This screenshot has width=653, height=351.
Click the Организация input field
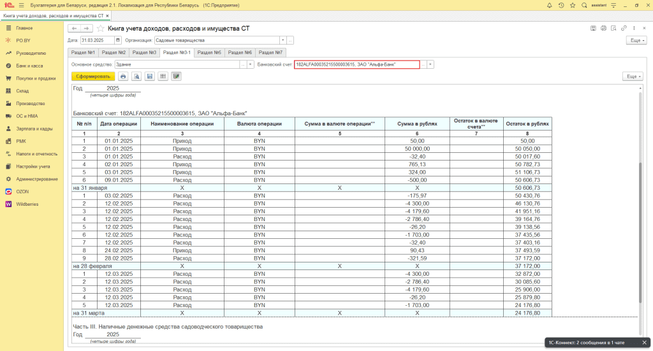click(x=217, y=40)
